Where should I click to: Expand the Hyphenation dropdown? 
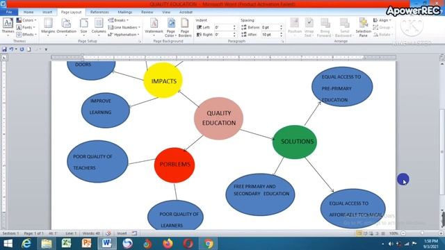(x=124, y=34)
